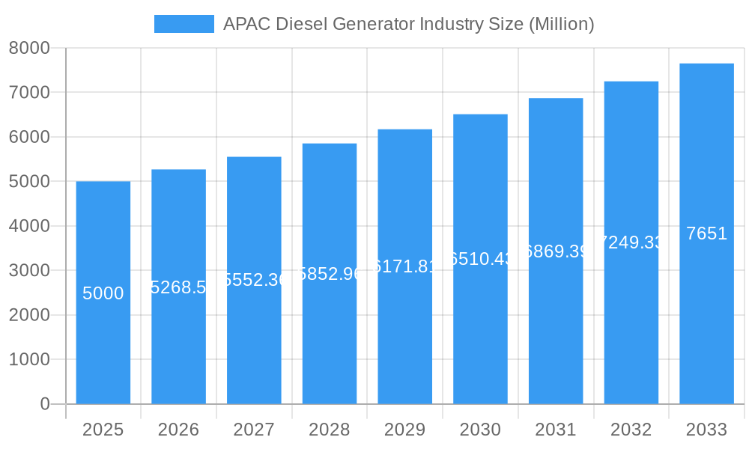This screenshot has height=449, width=749.
Task: Toggle the APAC Diesel Generator legend entry
Action: tap(408, 24)
